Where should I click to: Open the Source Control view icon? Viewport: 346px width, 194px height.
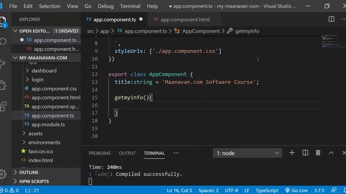3,64
